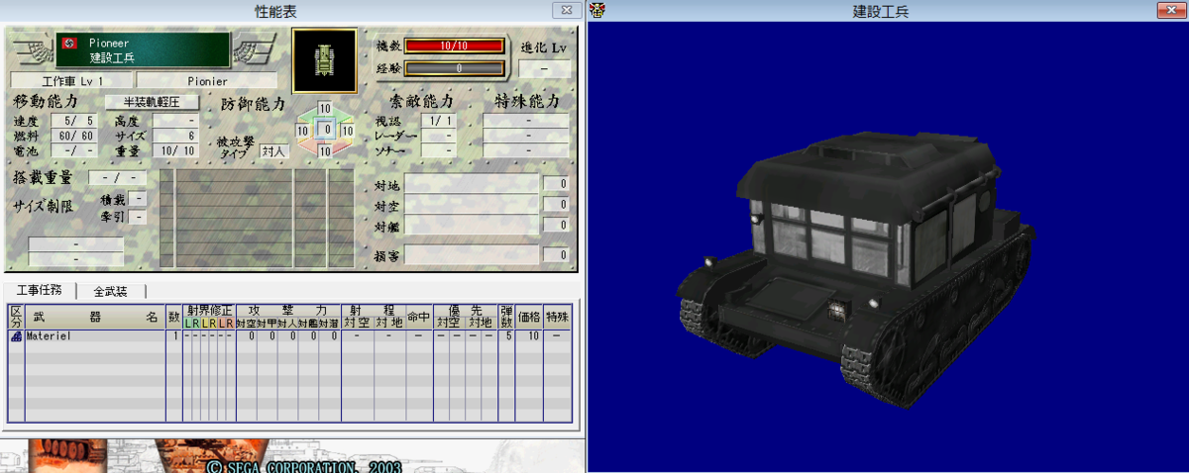Click the 攻撃力 column header
This screenshot has width=1189, height=473.
[287, 311]
